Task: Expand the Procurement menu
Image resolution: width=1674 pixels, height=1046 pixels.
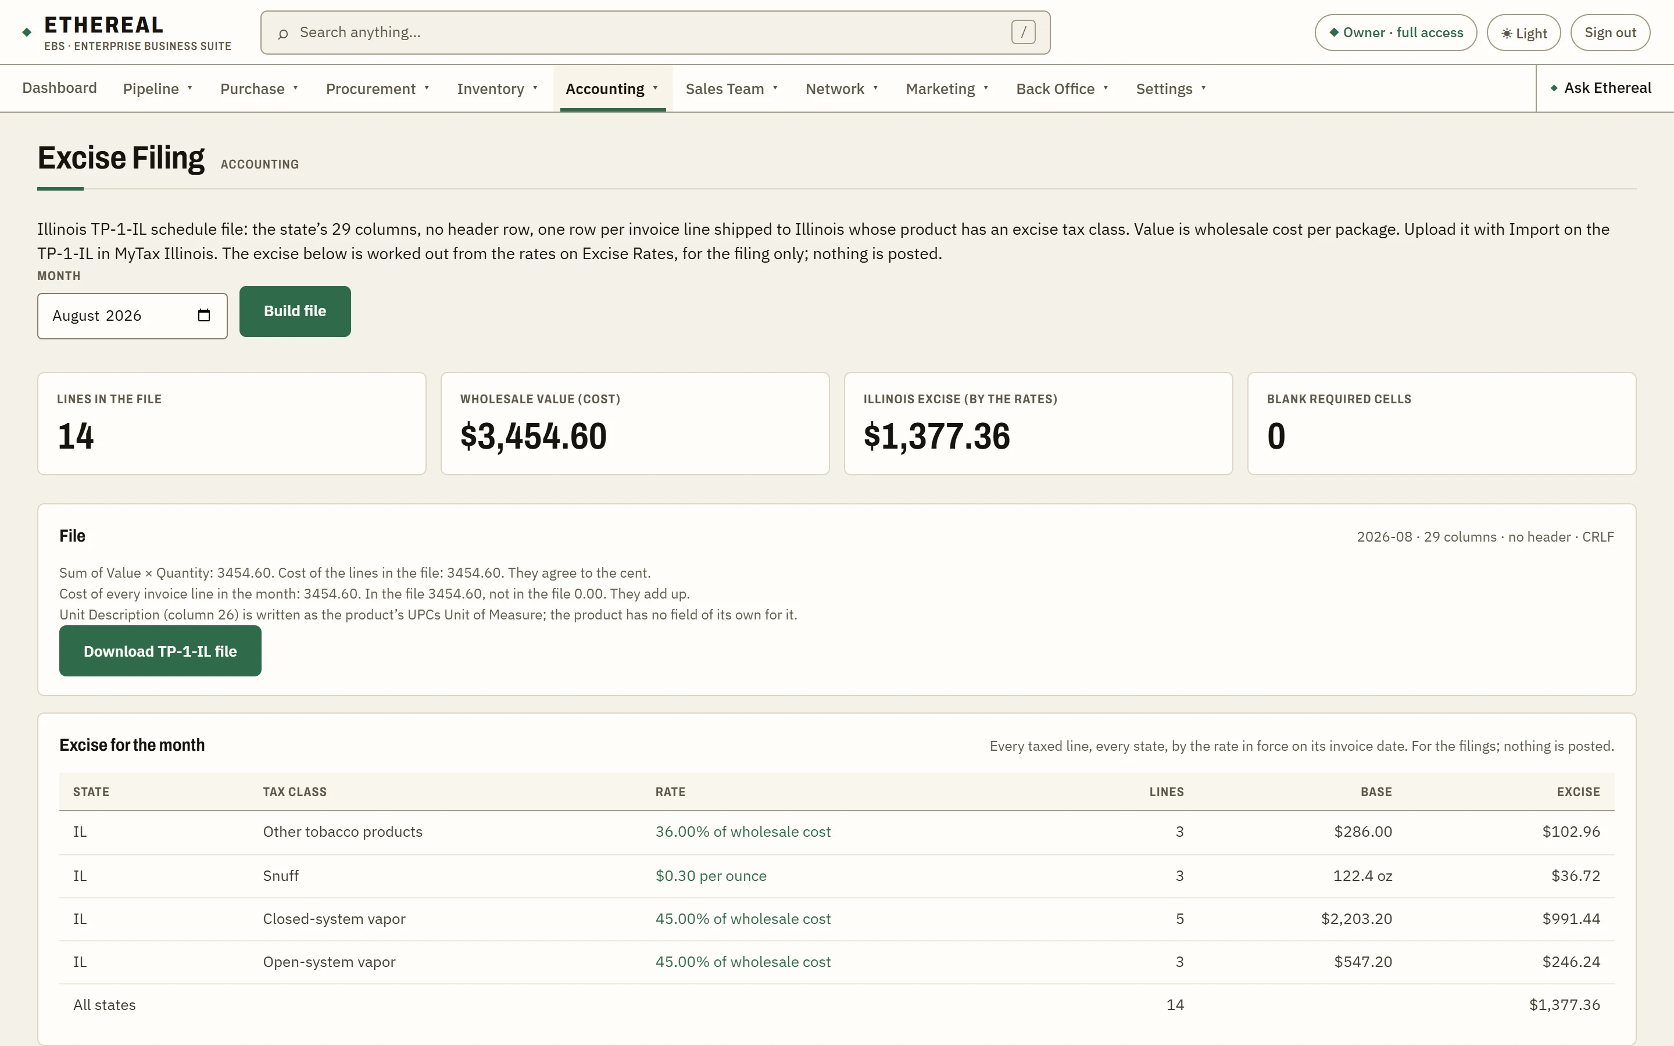Action: click(x=378, y=88)
